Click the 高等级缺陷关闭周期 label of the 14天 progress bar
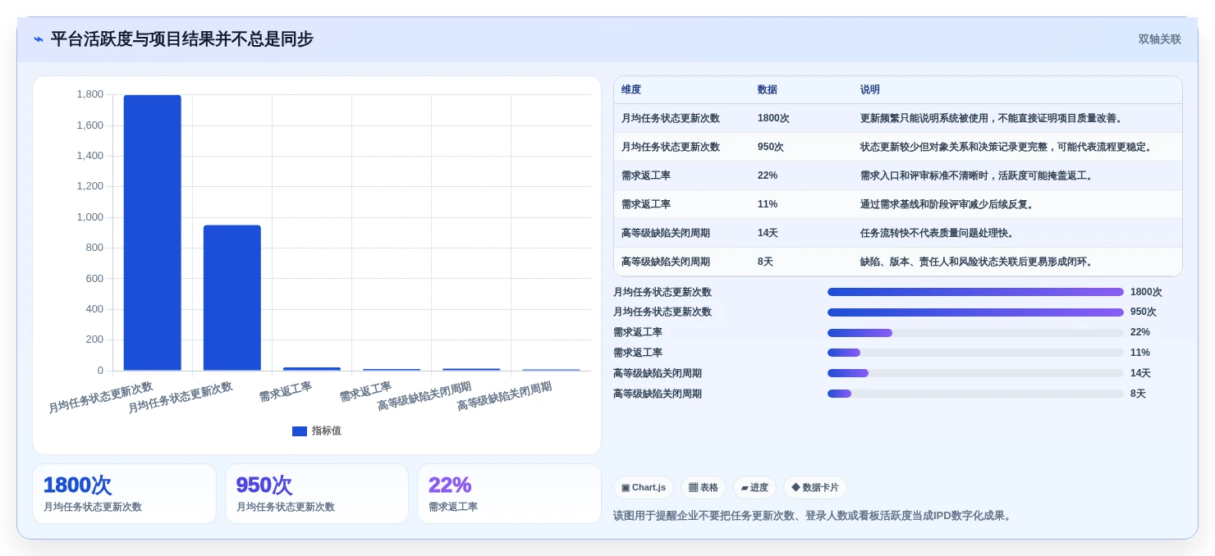 pyautogui.click(x=658, y=373)
